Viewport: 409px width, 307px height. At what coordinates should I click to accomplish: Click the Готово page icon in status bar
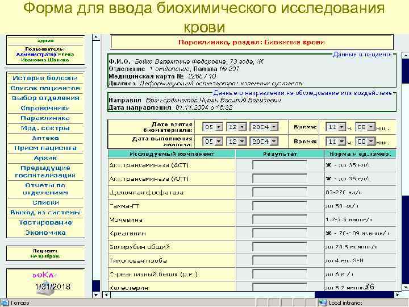coord(5,303)
